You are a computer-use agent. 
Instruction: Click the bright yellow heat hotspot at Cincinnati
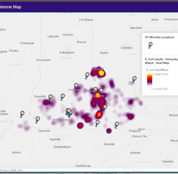point(101,73)
